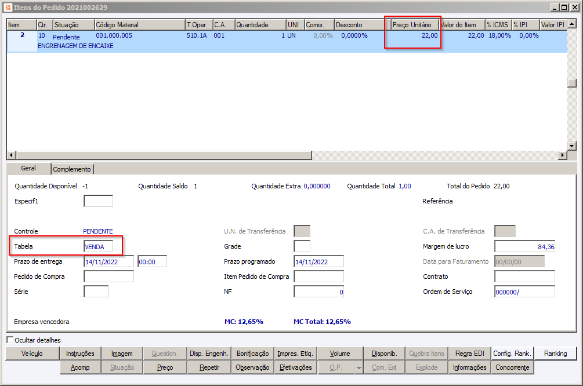Open Disp. Engenh. button
The image size is (583, 386).
pos(209,354)
